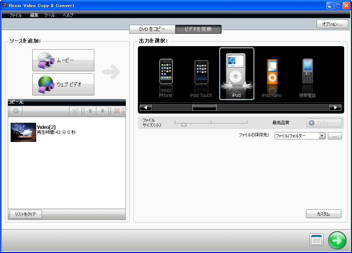
Task: Add a movie source with ムービー button
Action: click(63, 60)
